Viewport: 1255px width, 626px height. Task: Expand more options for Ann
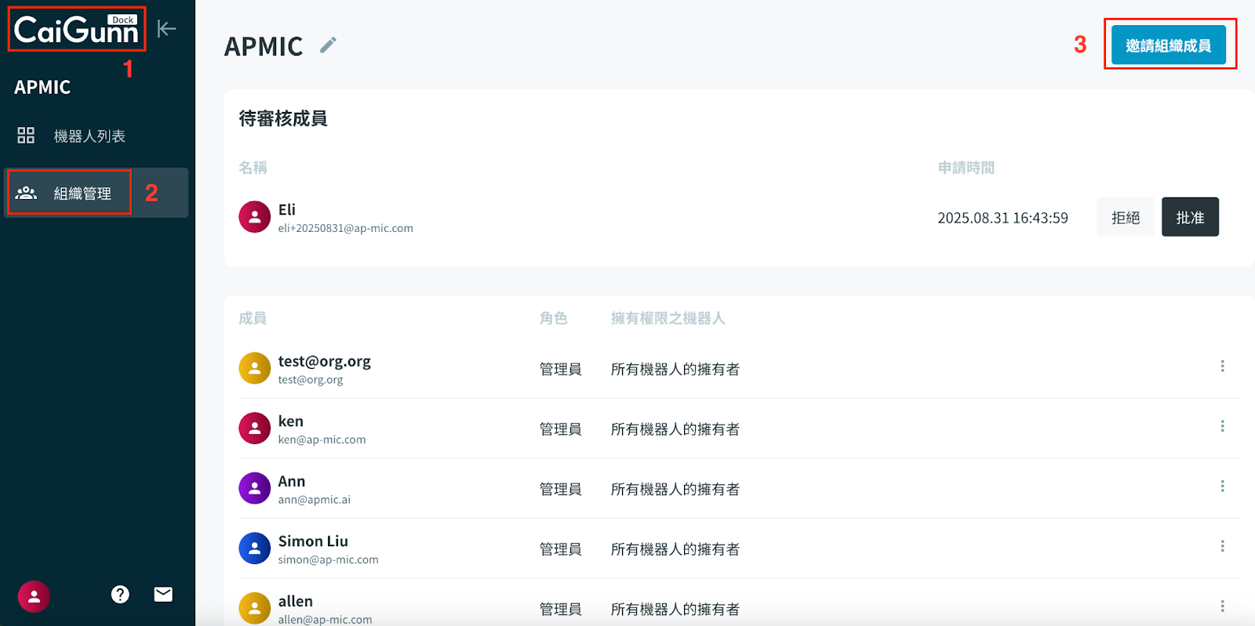pos(1222,487)
